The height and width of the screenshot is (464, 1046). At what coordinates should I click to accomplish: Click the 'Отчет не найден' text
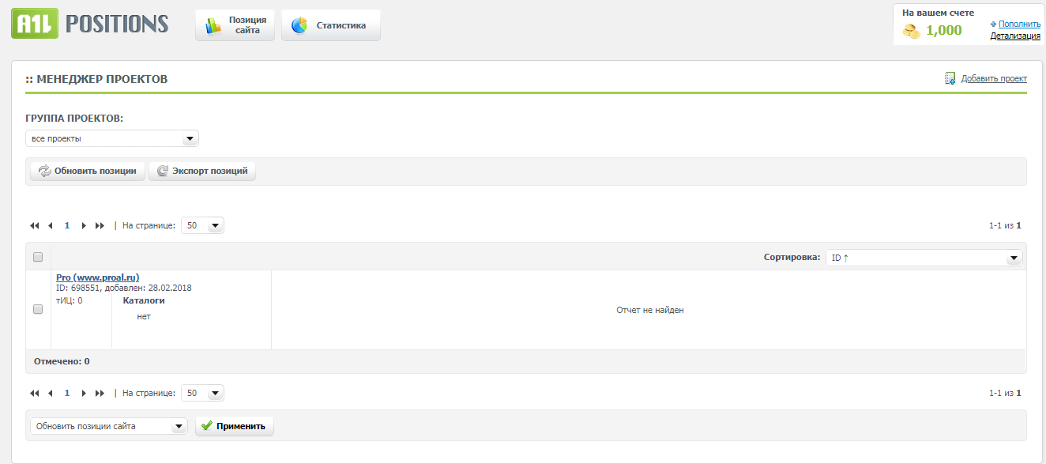point(650,311)
